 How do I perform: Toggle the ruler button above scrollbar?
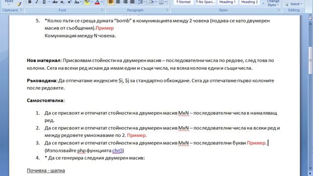[311, 18]
